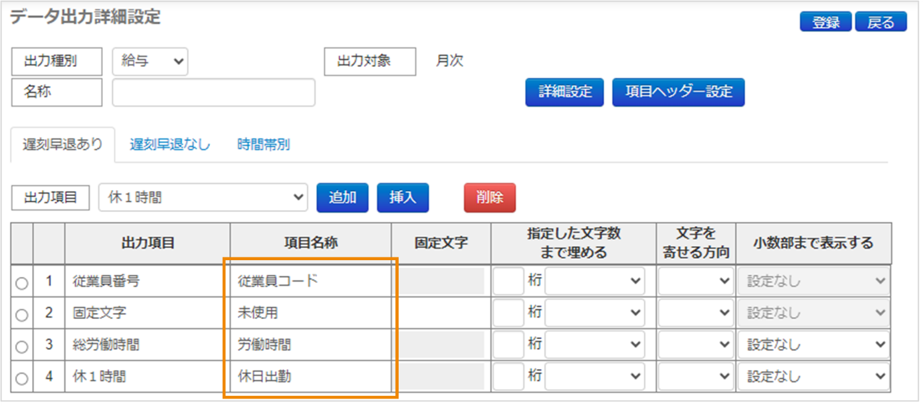Select radio button for row 1 従業員番号
923x406 pixels.
click(21, 283)
